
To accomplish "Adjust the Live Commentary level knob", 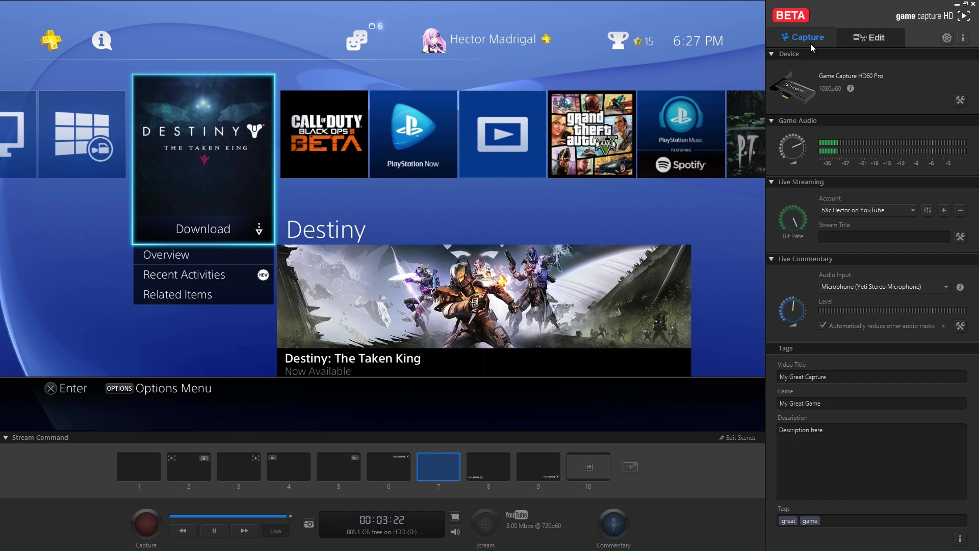I will (792, 310).
